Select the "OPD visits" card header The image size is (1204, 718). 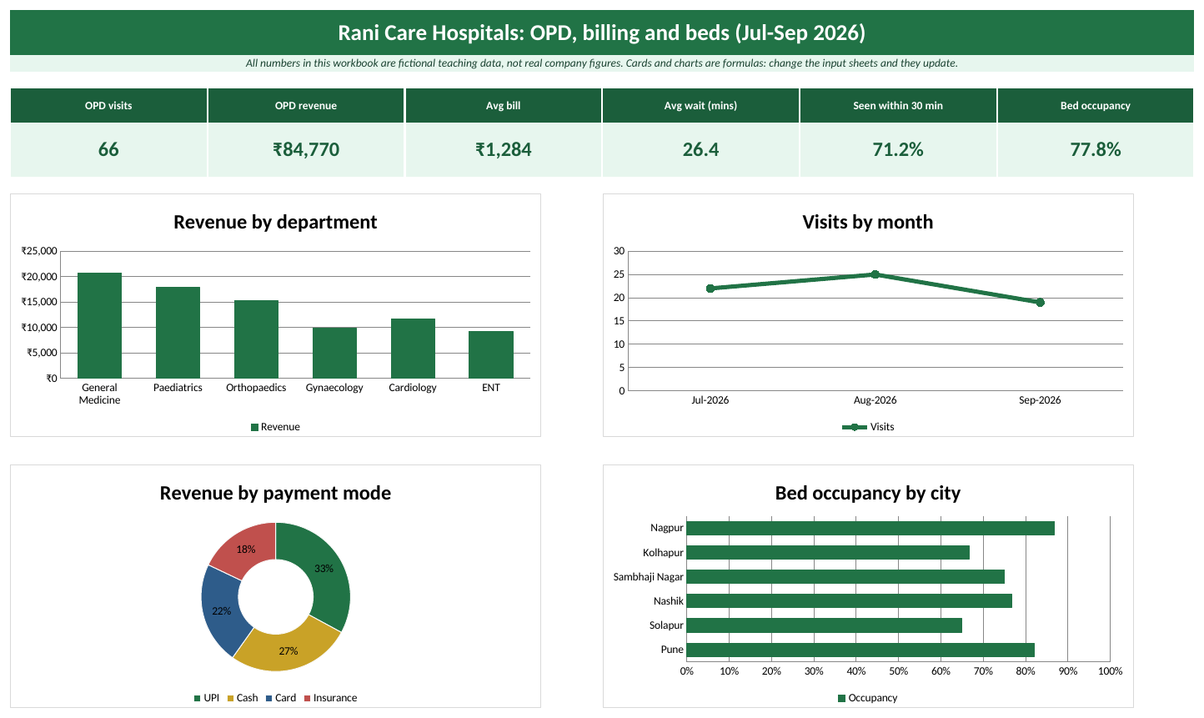point(108,106)
